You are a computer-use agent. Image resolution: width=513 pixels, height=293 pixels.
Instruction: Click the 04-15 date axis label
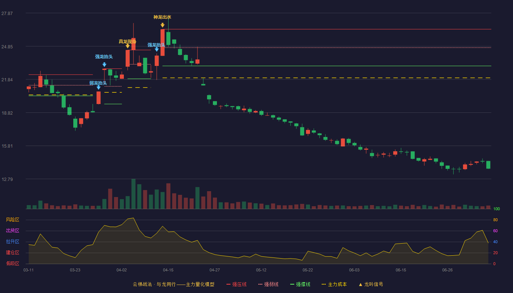(x=168, y=270)
